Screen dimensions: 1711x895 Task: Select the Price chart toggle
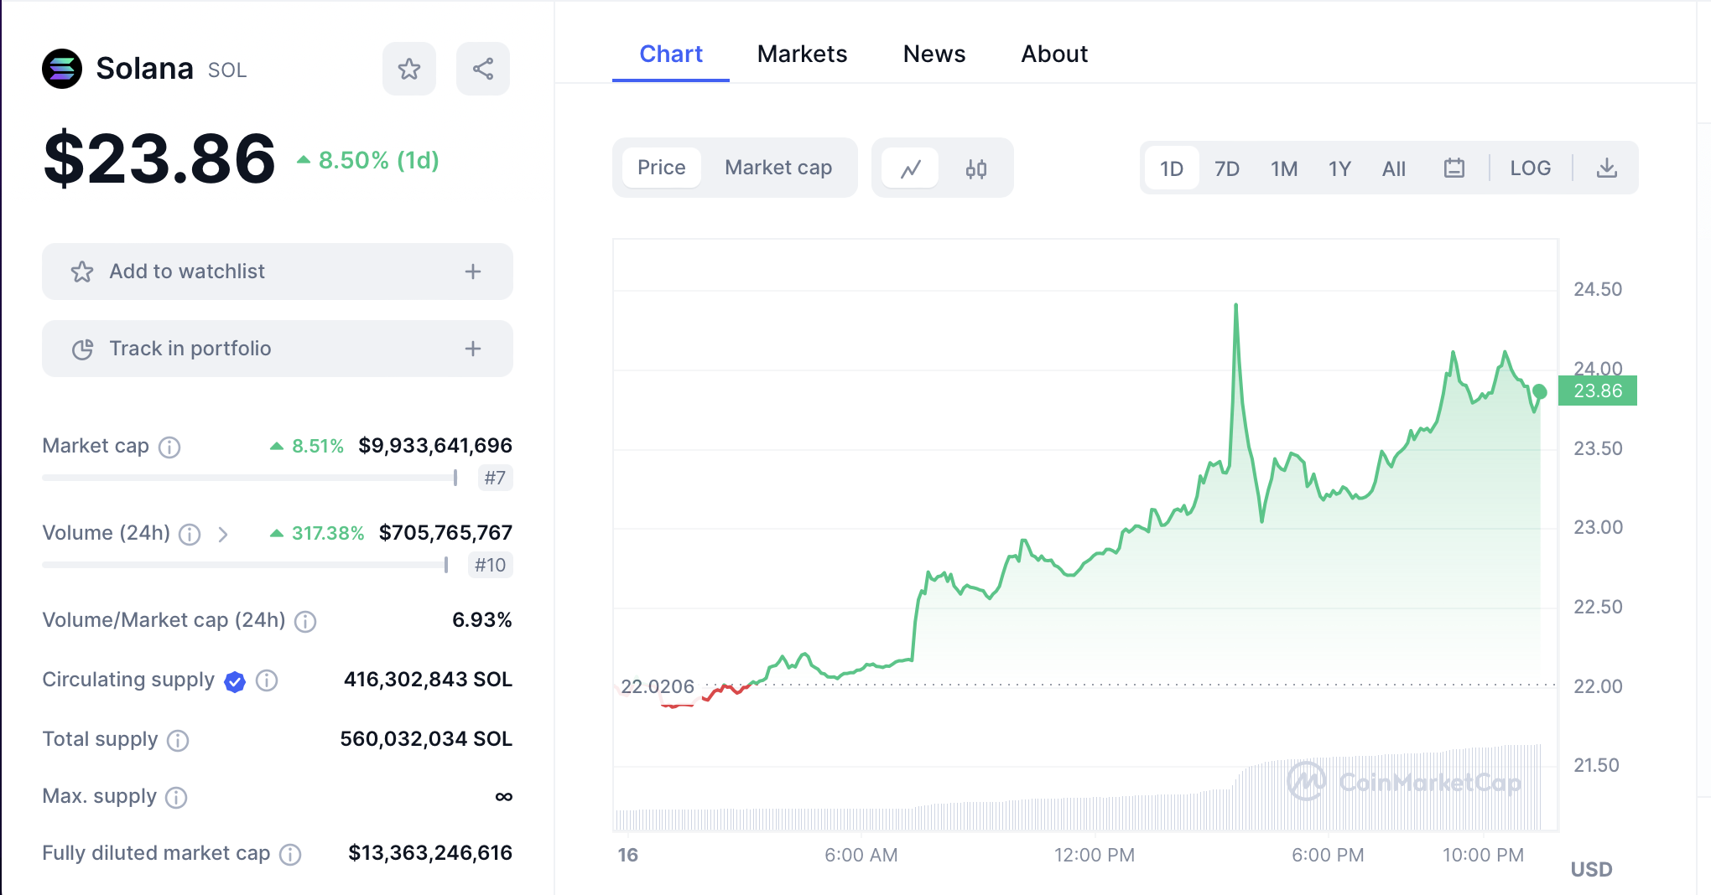click(x=661, y=168)
